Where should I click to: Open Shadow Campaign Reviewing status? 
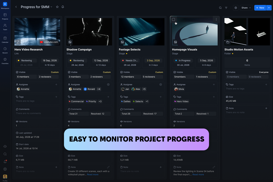(x=79, y=60)
